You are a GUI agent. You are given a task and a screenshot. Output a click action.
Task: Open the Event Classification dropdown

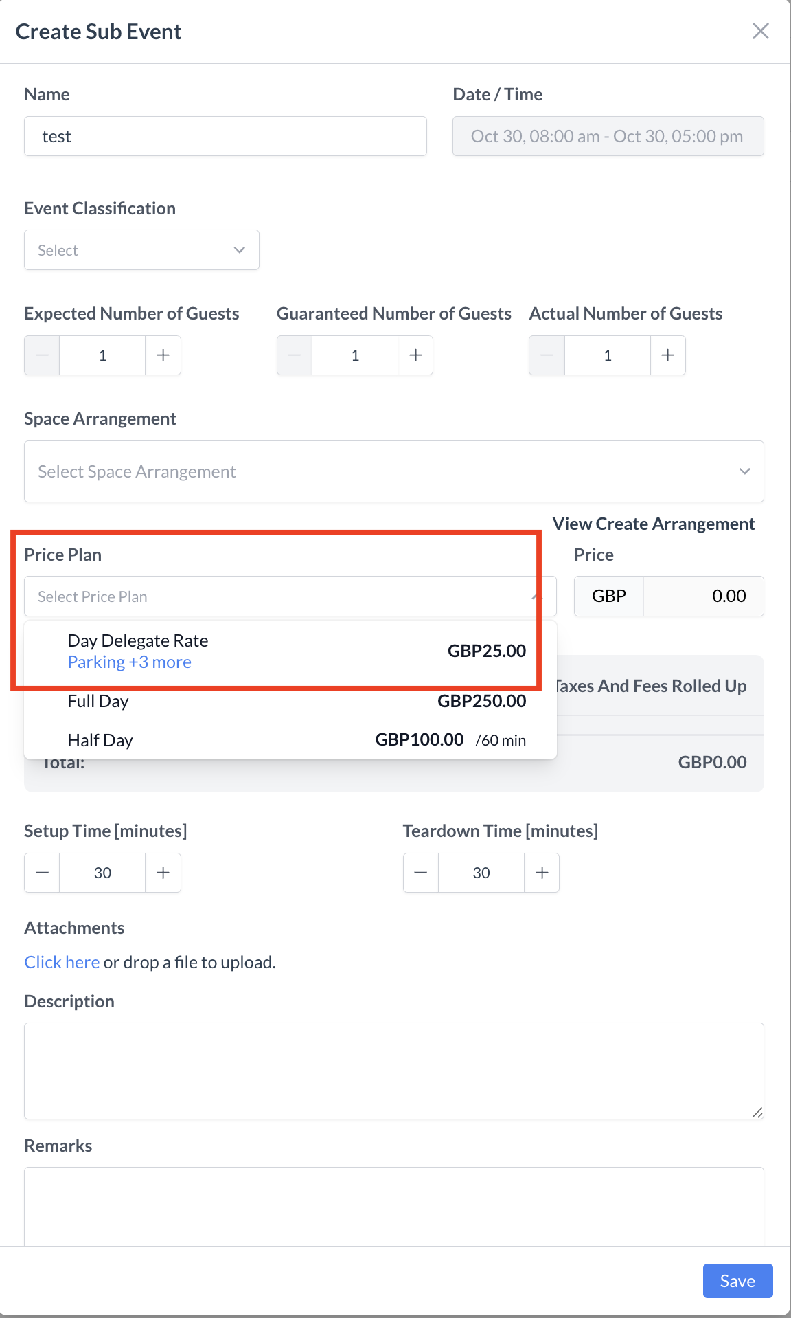[x=141, y=250]
